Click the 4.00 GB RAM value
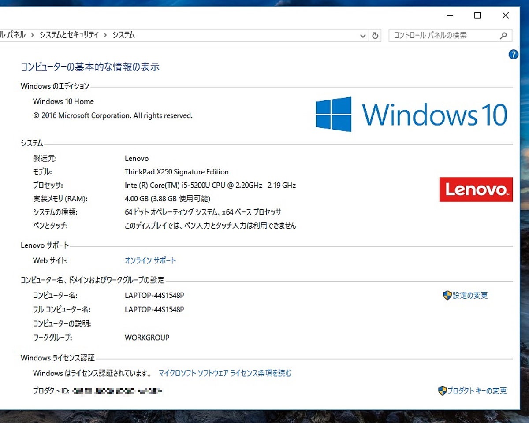 click(168, 199)
